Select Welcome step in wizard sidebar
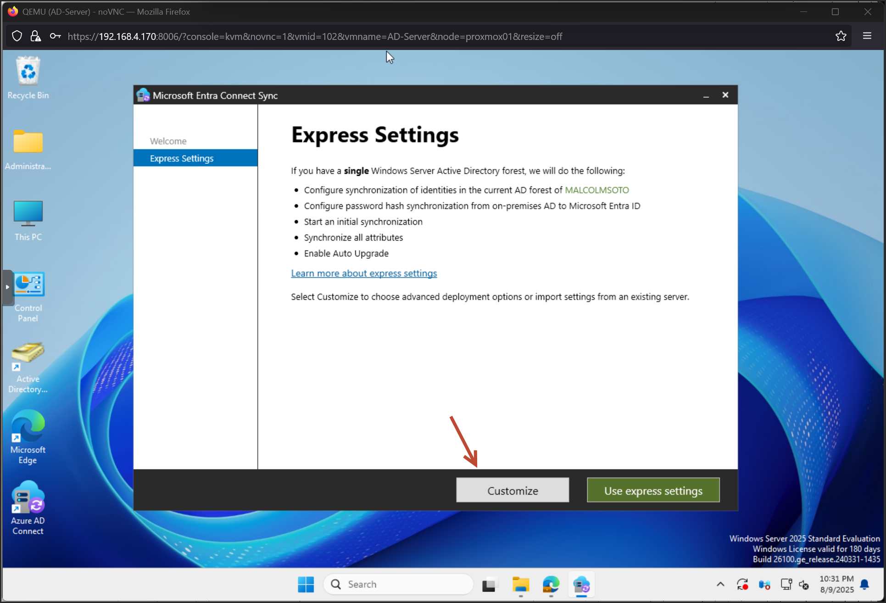The image size is (886, 603). (x=168, y=141)
